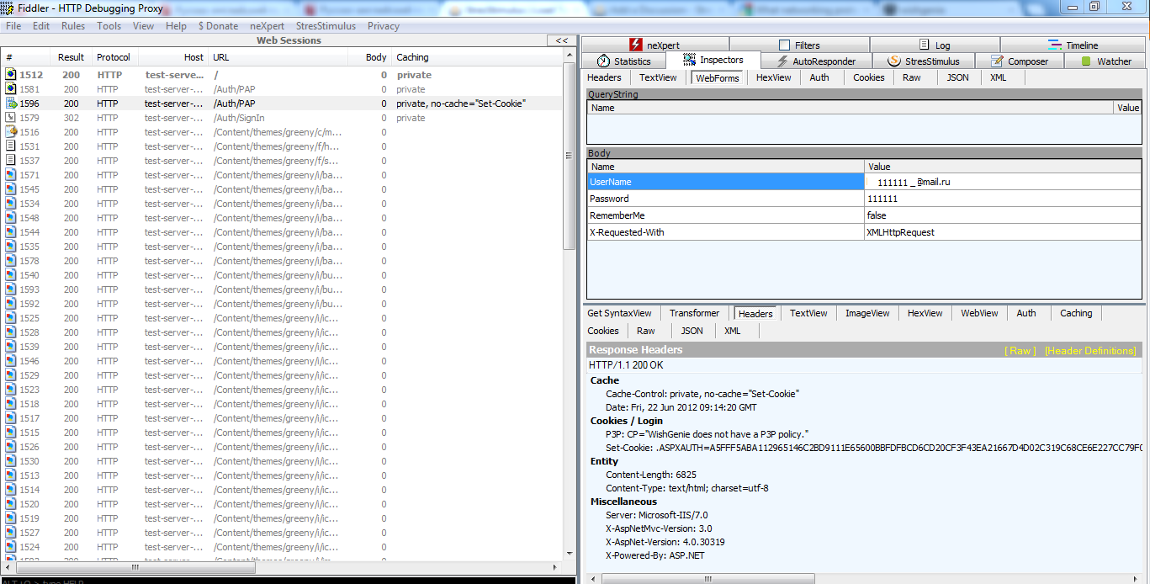This screenshot has width=1150, height=584.
Task: Open the Watcher tab
Action: [1105, 61]
